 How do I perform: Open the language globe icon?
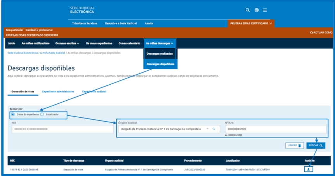pyautogui.click(x=257, y=10)
